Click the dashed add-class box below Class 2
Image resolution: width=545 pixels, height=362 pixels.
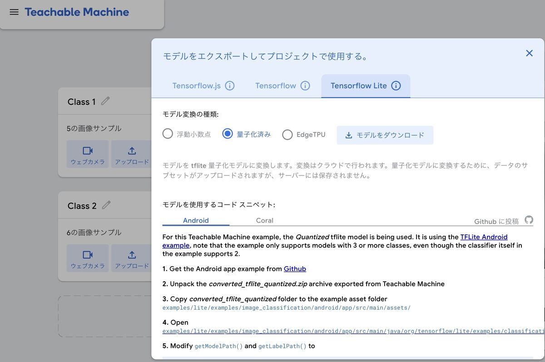[x=105, y=316]
